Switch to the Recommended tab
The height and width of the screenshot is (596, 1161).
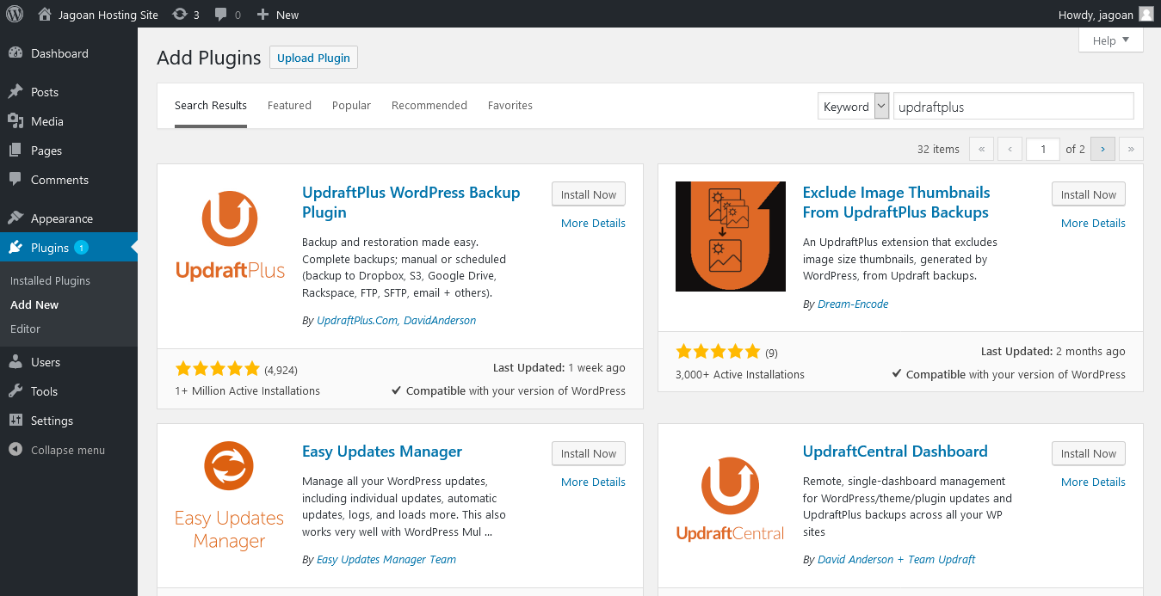(429, 106)
